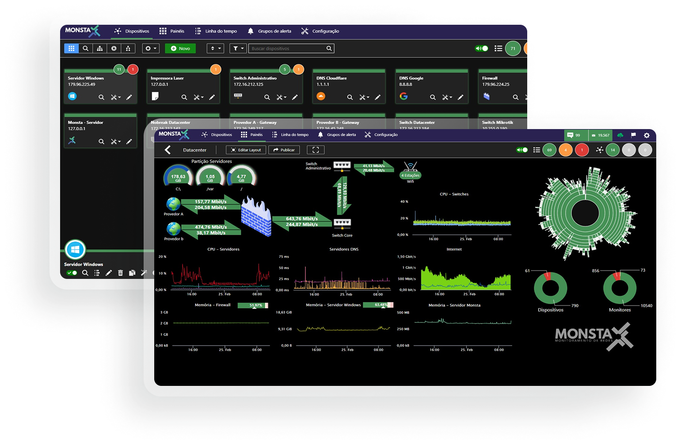Expand the status filter dropdown near Novo button
The height and width of the screenshot is (446, 681).
coord(151,48)
